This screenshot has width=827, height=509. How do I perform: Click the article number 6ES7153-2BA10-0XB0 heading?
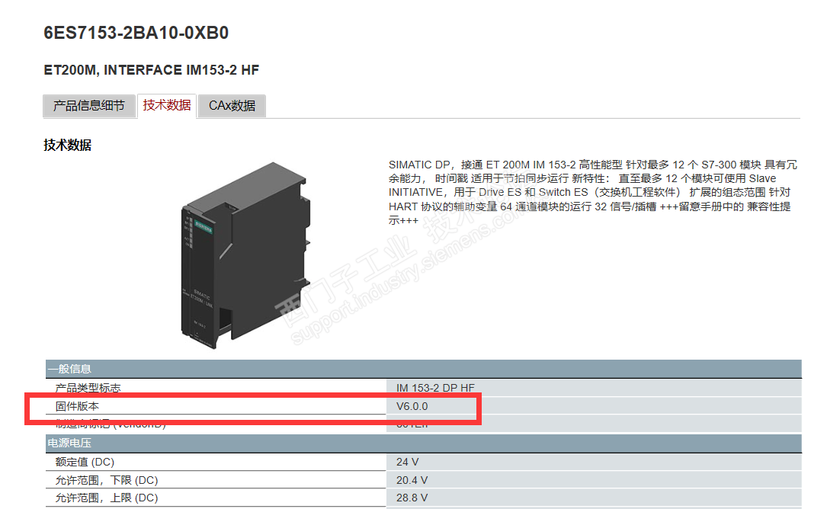(x=136, y=33)
